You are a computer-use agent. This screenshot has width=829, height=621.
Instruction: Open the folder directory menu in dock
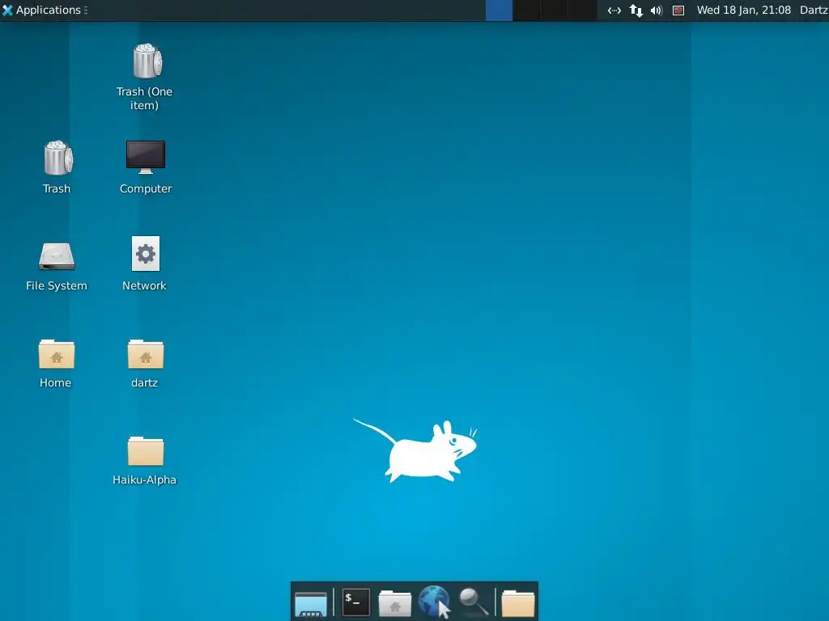coord(518,603)
